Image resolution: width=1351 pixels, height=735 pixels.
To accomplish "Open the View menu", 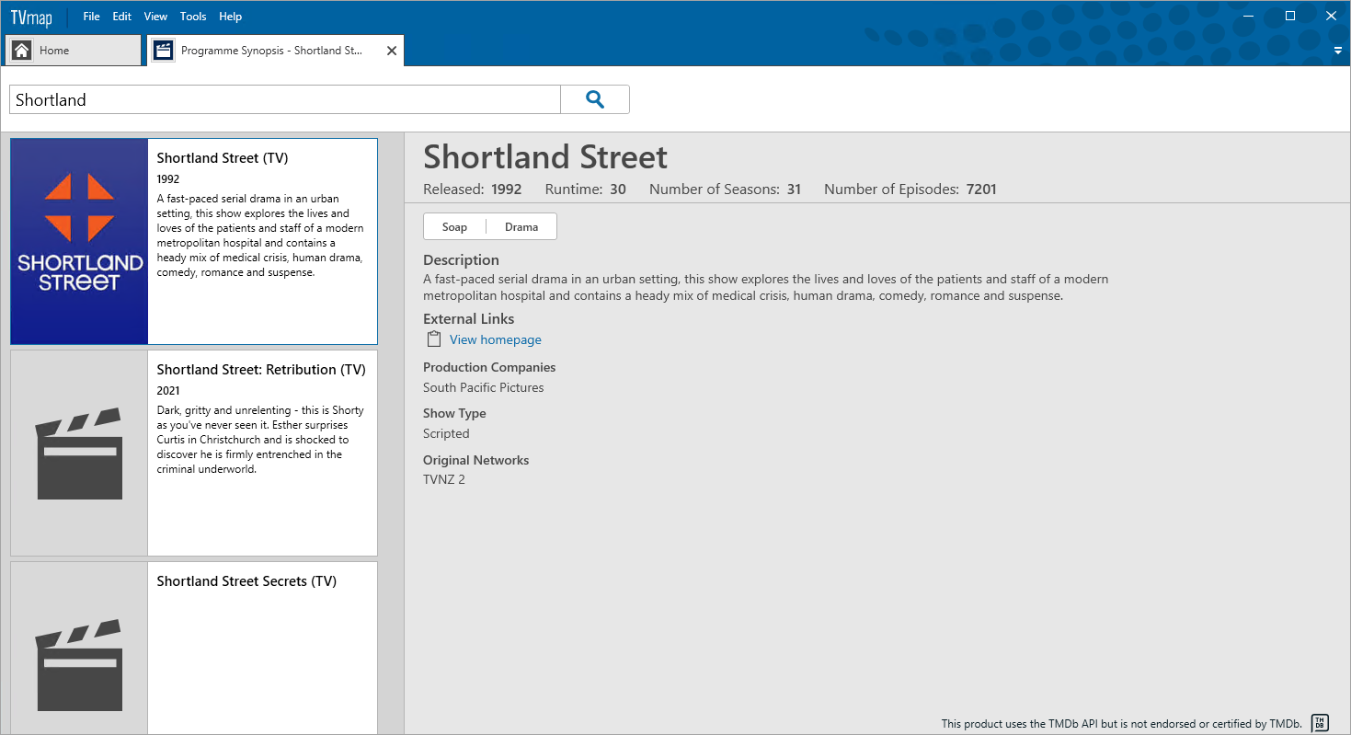I will coord(155,17).
